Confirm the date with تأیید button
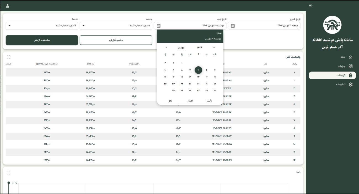Viewport: 359px width, 194px height. click(x=210, y=101)
